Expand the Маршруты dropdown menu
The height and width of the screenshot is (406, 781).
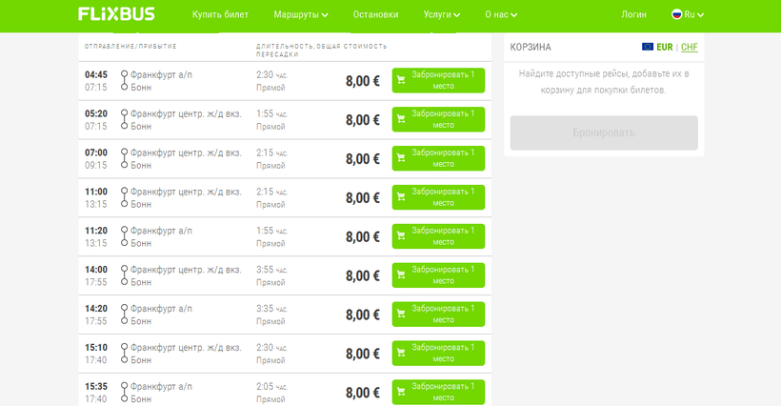pyautogui.click(x=300, y=14)
